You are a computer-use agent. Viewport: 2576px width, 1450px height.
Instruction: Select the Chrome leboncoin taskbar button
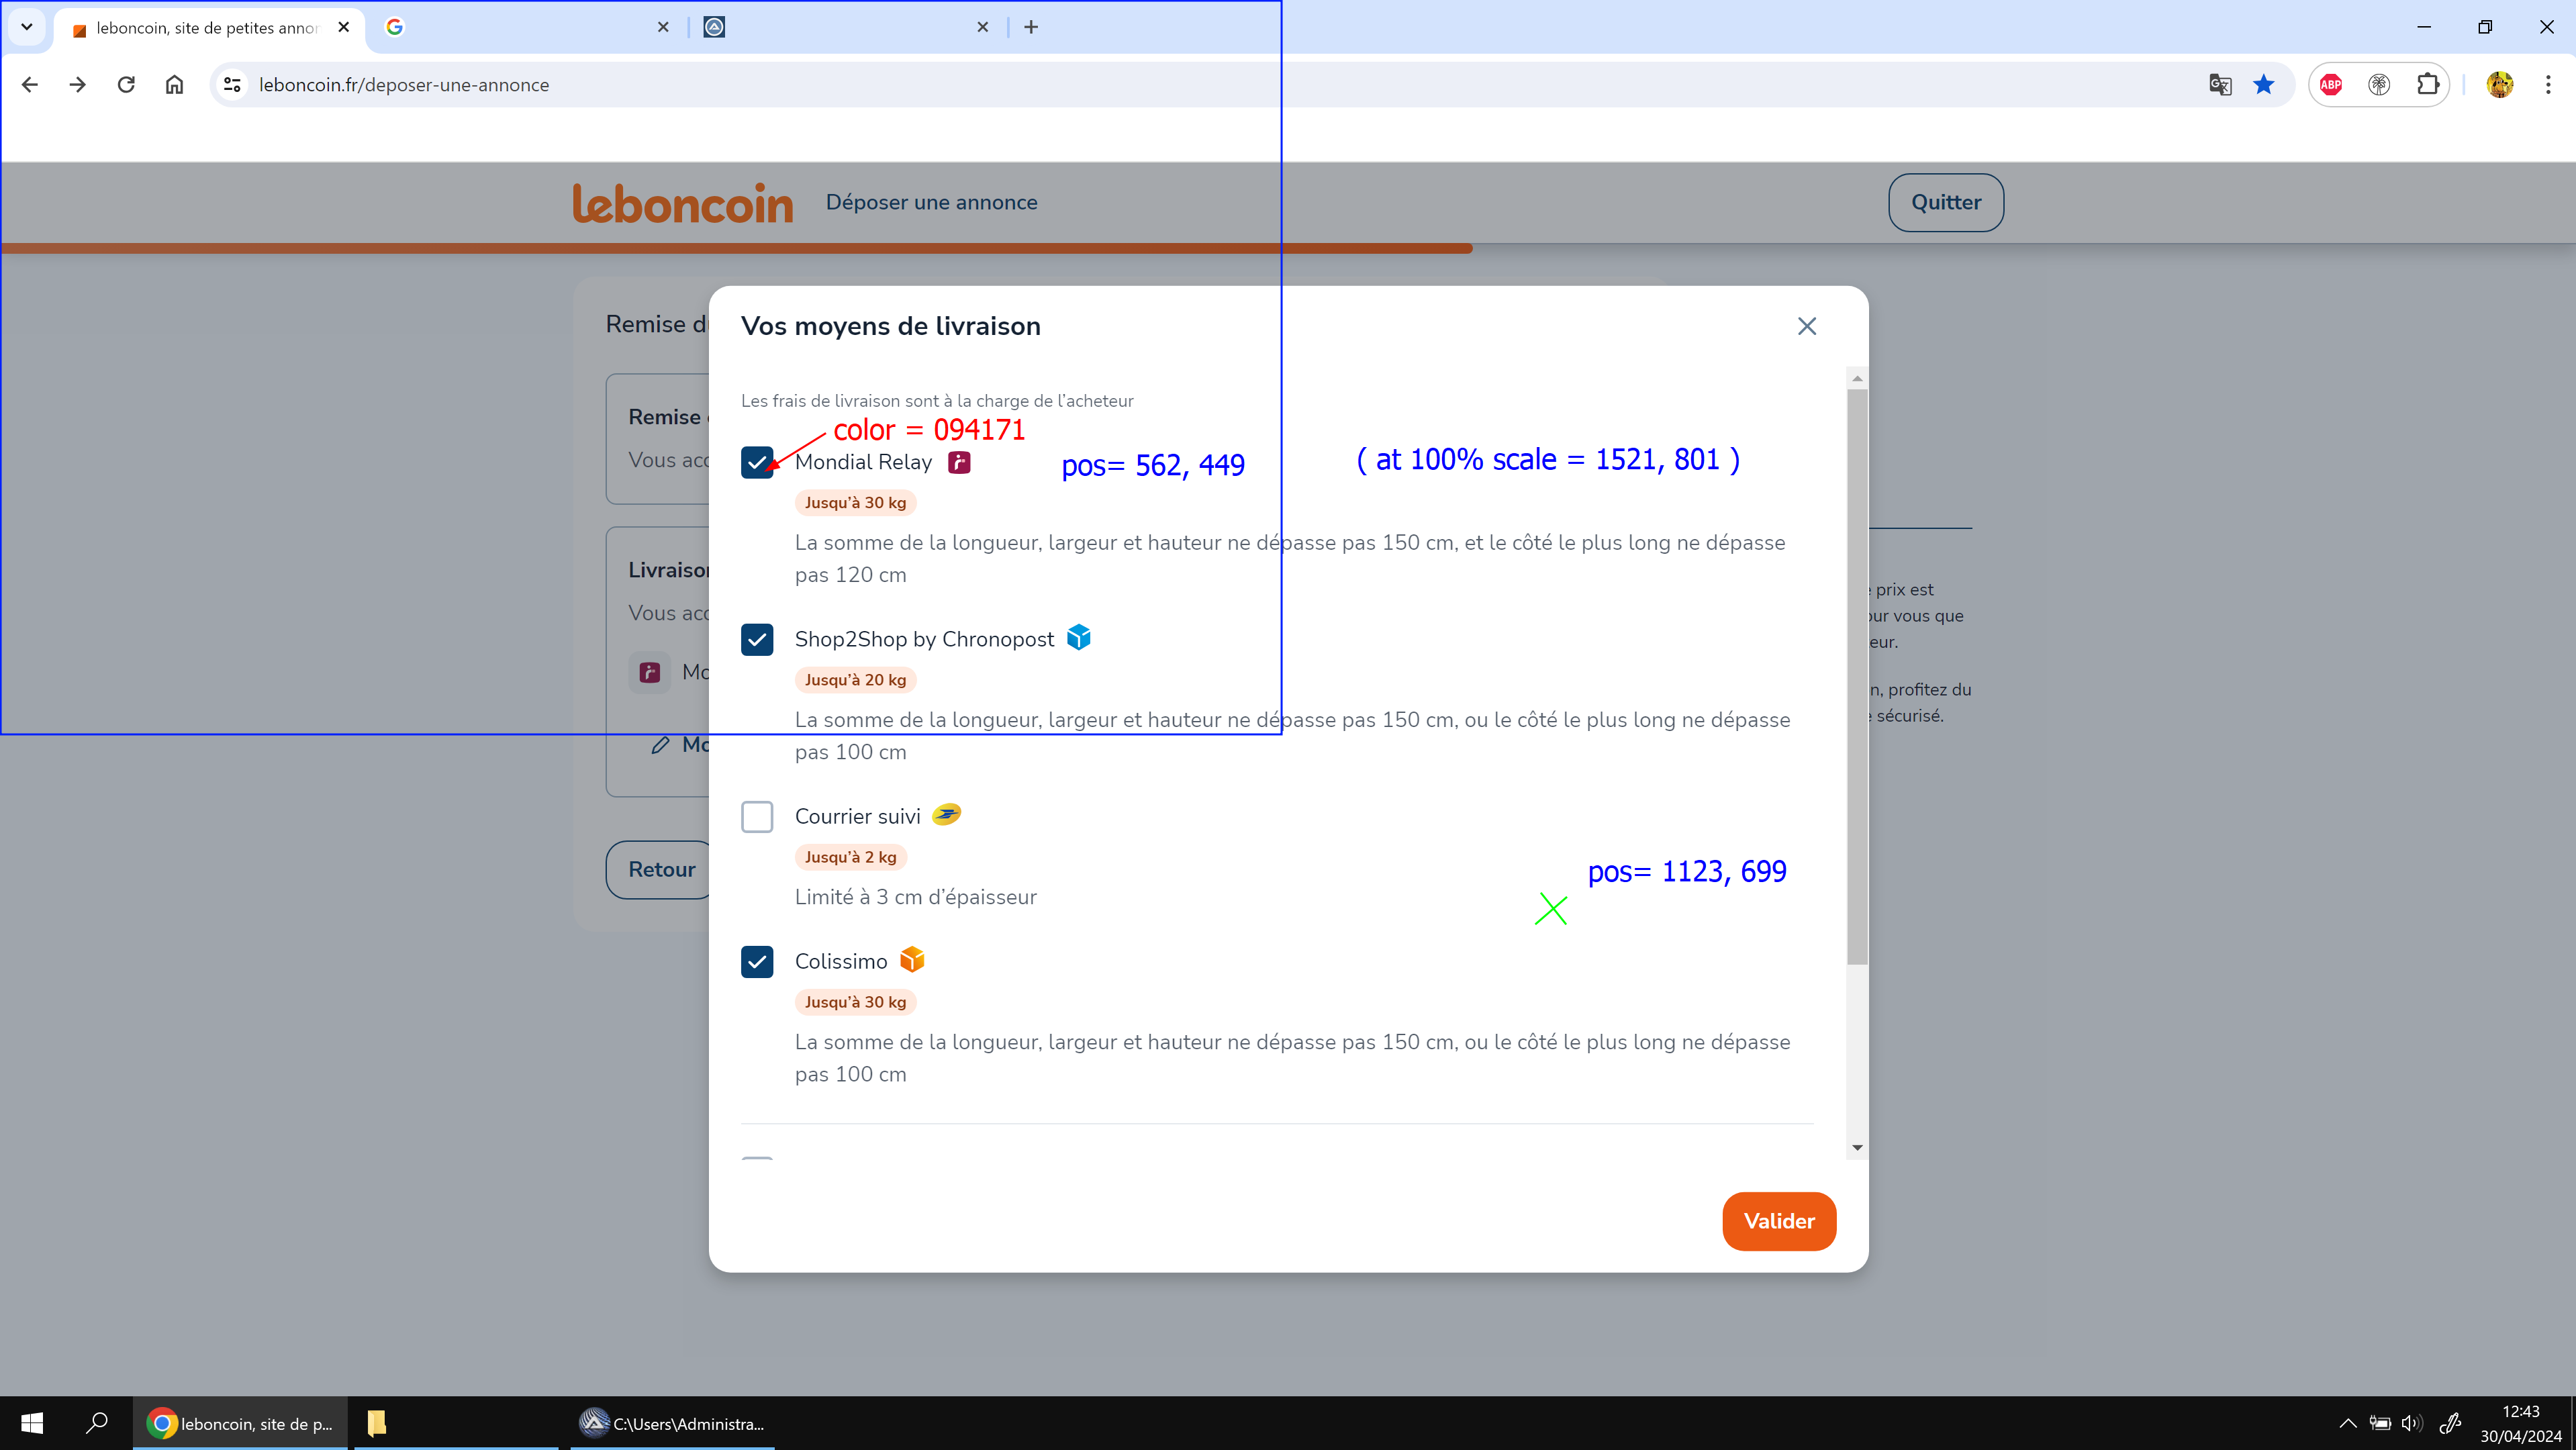click(240, 1423)
